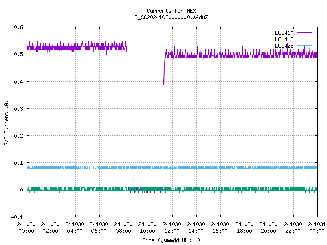Click the x-axis tick 241030 20:00

268,227
